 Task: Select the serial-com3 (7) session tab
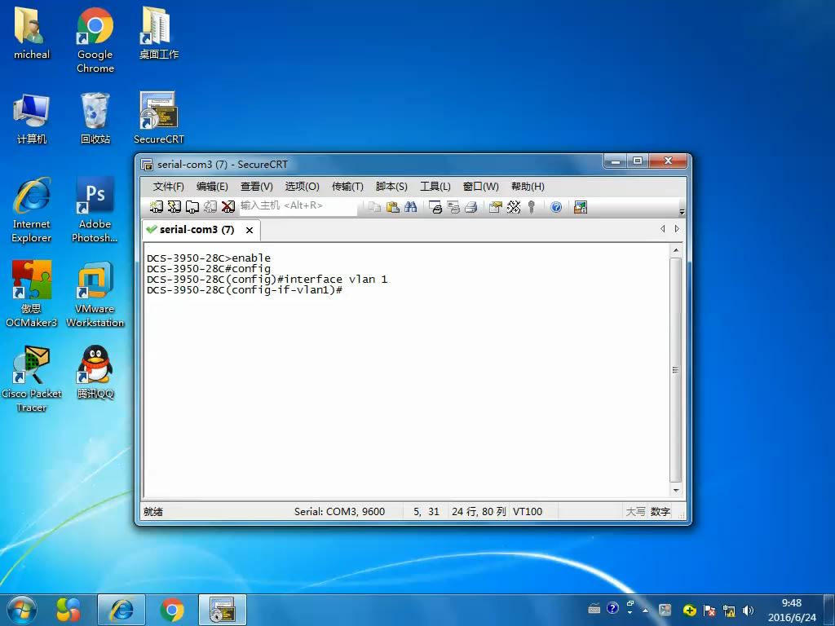pos(197,229)
